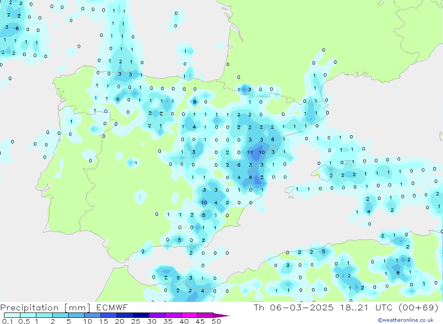
Task: Click the legend swatch between 5 and 10
Action: (x=77, y=315)
